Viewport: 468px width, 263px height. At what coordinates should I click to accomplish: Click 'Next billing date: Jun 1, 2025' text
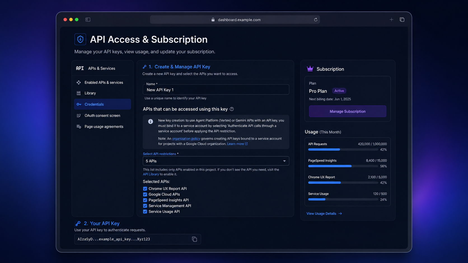[330, 99]
